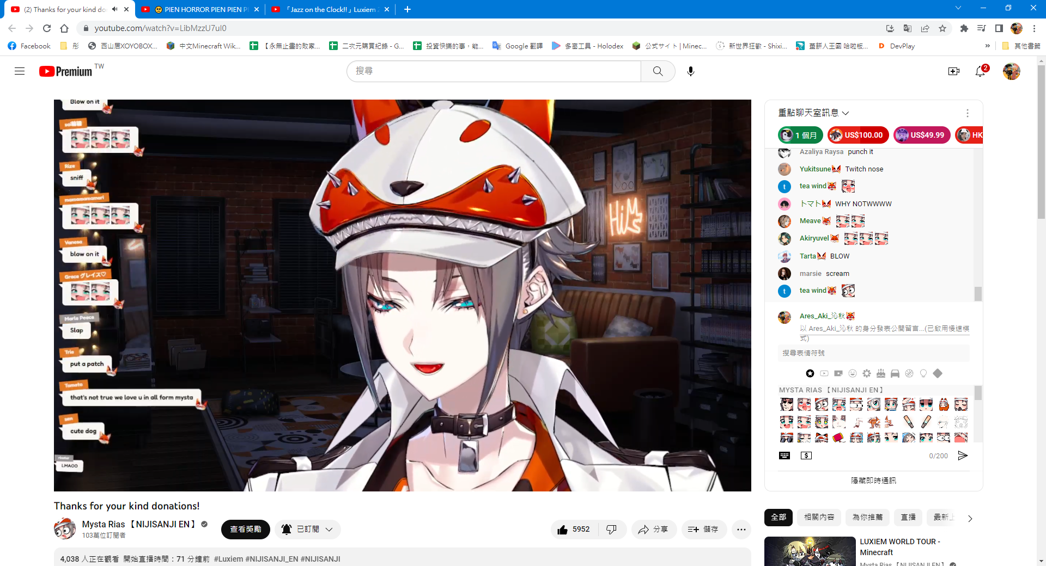1046x566 pixels.
Task: Select the 相關內容 filter chip
Action: [819, 517]
